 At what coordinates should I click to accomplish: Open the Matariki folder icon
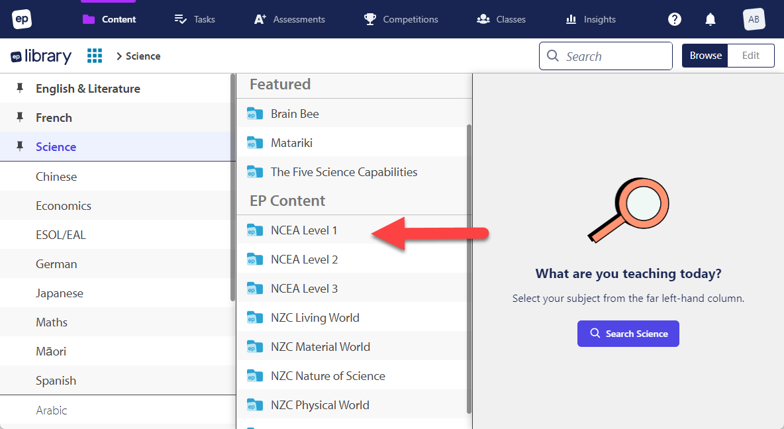click(x=255, y=143)
